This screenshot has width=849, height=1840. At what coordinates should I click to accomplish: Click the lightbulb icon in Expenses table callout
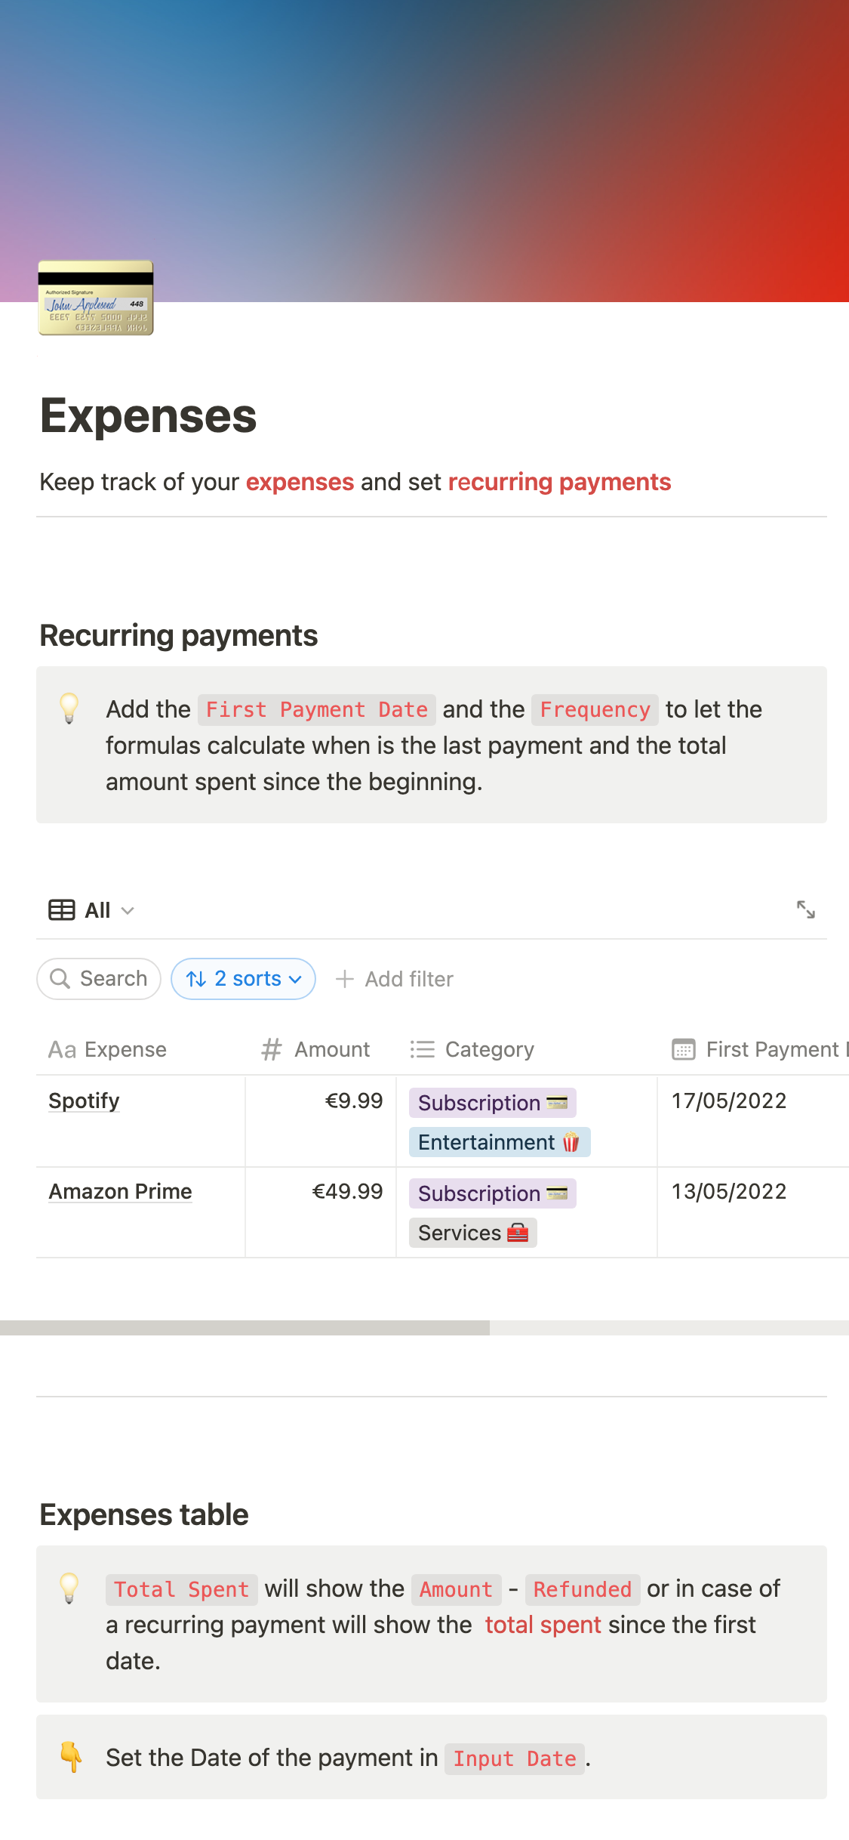tap(69, 1588)
